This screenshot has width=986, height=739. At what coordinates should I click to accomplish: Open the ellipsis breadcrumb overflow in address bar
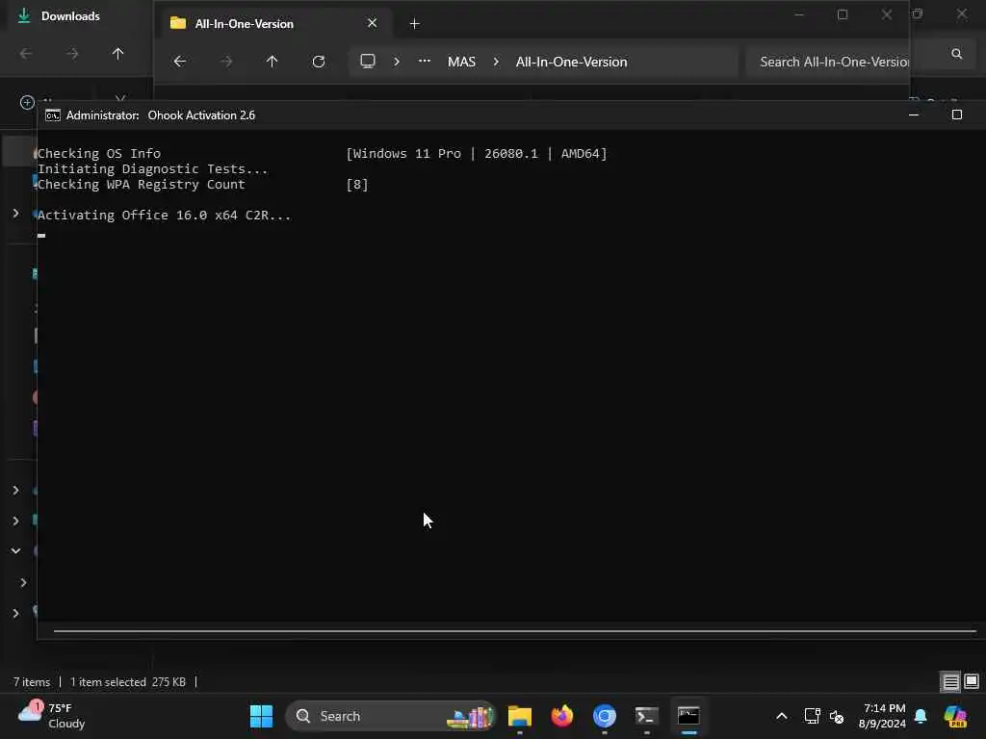coord(425,61)
